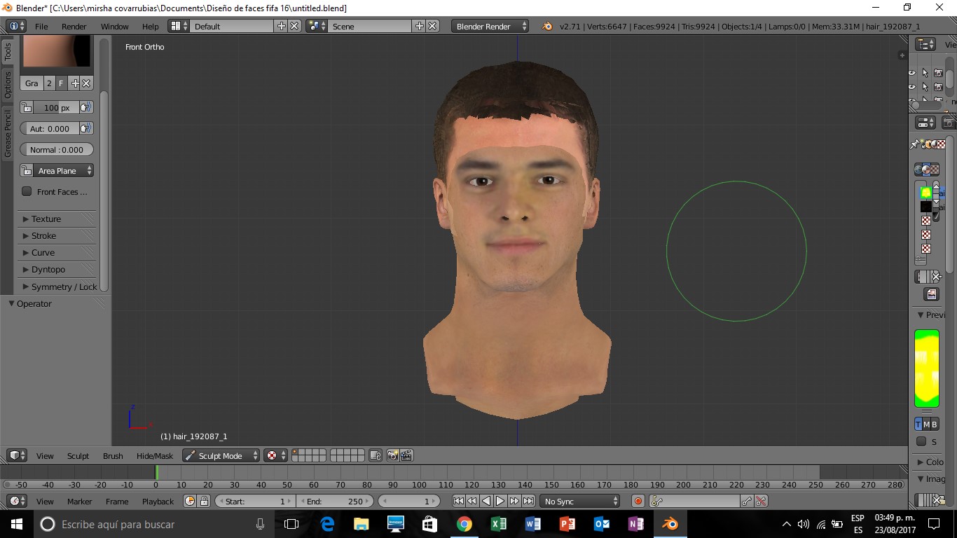
Task: Expand the Symmetry / Lock panel
Action: [x=57, y=287]
